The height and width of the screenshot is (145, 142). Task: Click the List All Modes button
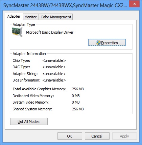pos(29,122)
